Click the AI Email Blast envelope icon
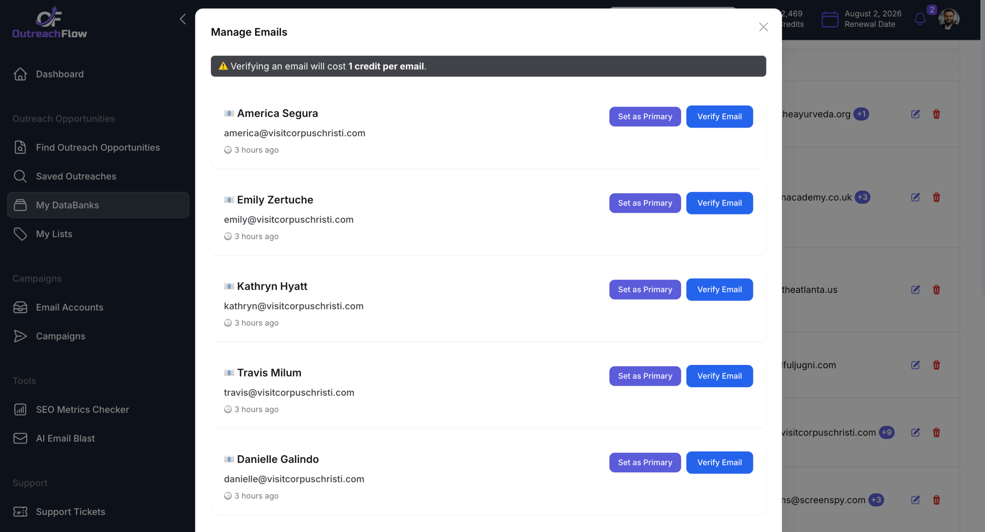 (20, 438)
